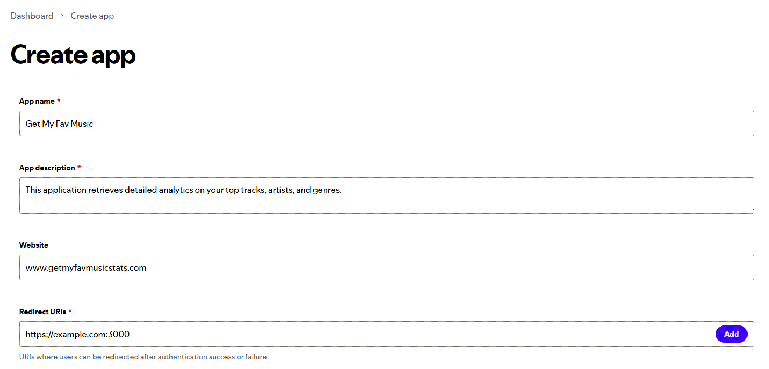Click the Redirect URIs label

(41, 312)
